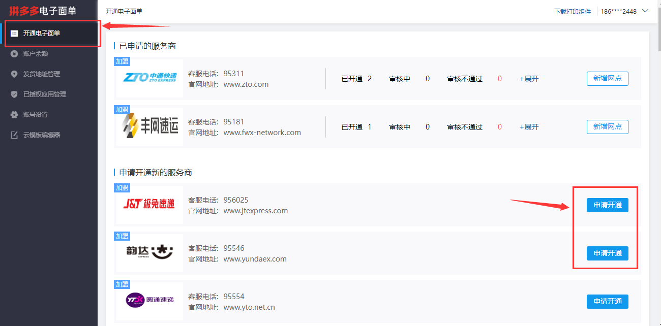Screen dimensions: 661x326
Task: Click the 开通电子面单 list icon in sidebar
Action: [14, 34]
